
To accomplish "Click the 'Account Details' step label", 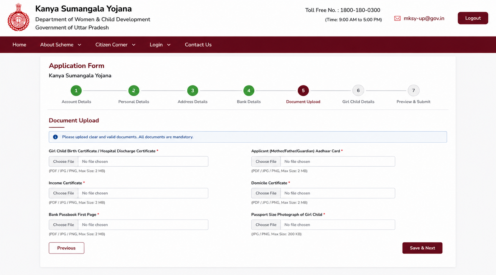I will [x=76, y=102].
